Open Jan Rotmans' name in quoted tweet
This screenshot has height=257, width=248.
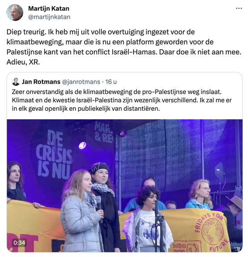tap(41, 82)
